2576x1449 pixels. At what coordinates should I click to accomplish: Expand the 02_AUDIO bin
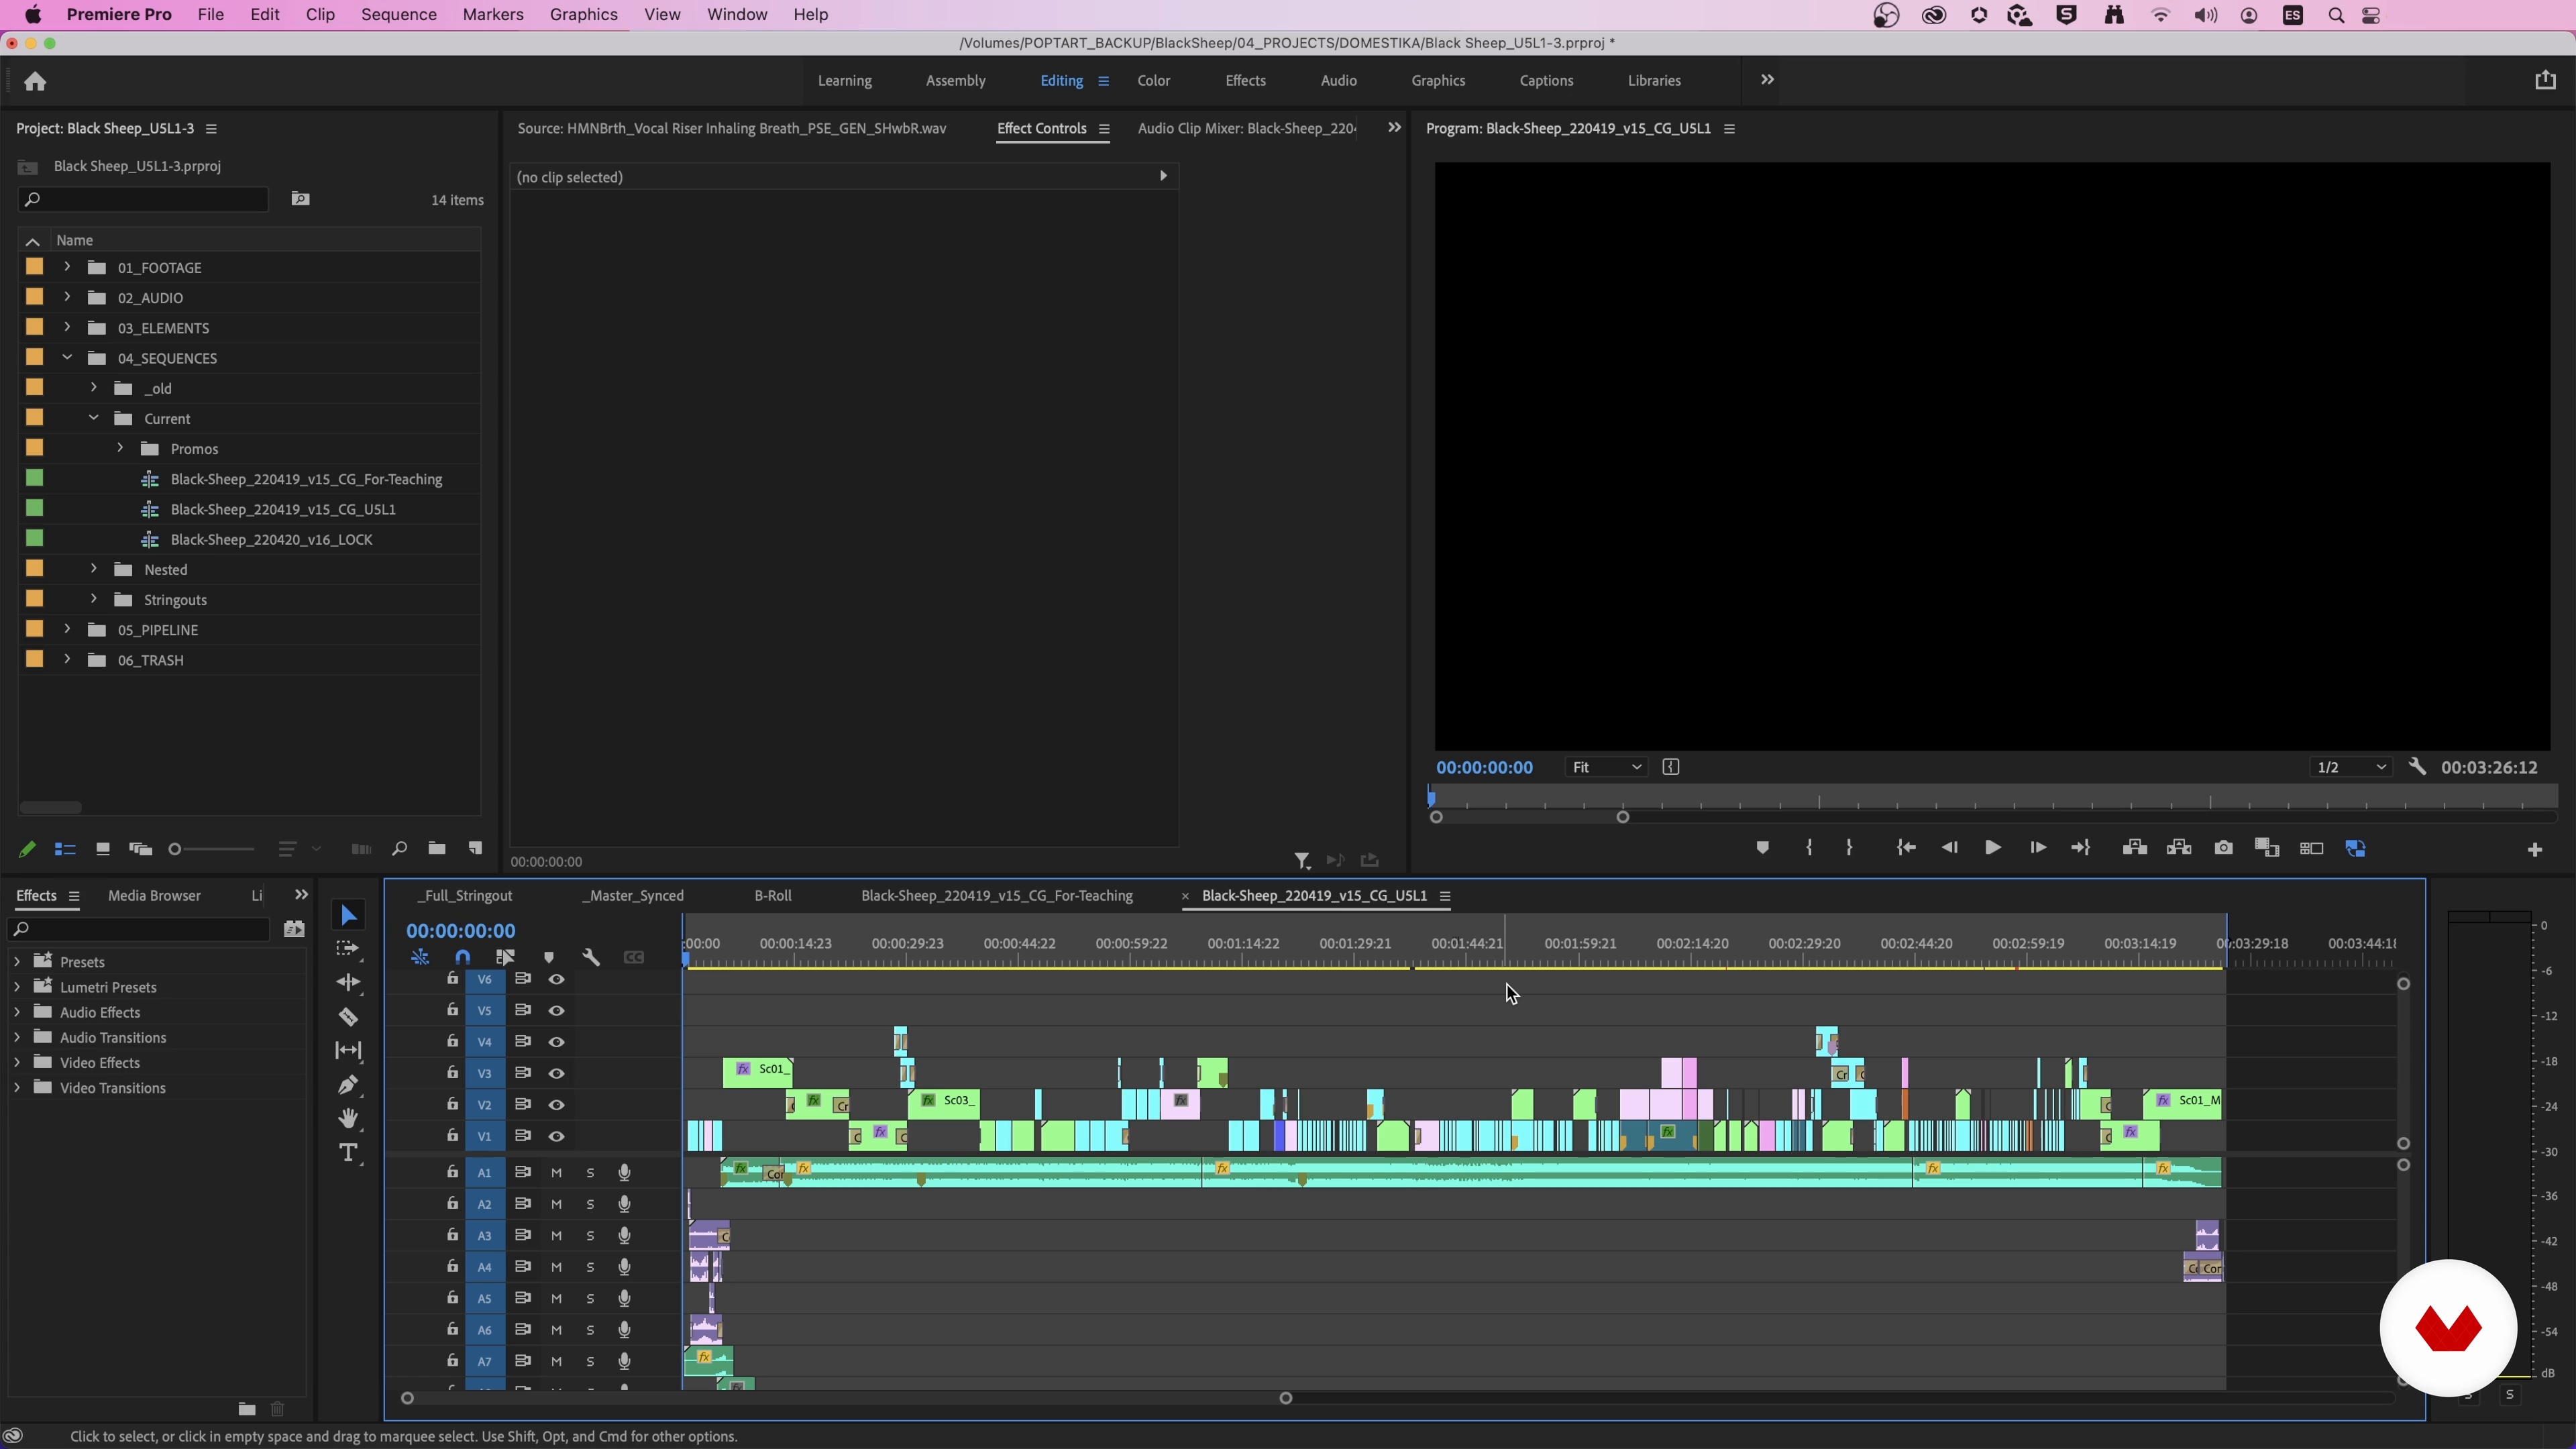[x=67, y=297]
